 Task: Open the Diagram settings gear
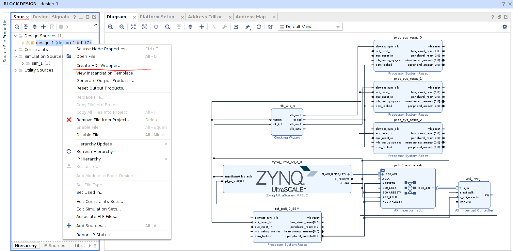pyautogui.click(x=505, y=27)
